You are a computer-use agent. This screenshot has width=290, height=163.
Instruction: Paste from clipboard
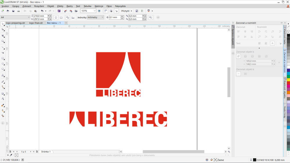(36, 11)
